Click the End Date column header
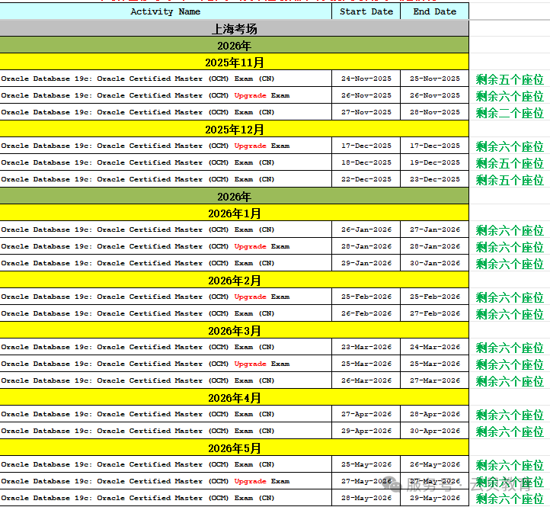The image size is (550, 507). (435, 11)
